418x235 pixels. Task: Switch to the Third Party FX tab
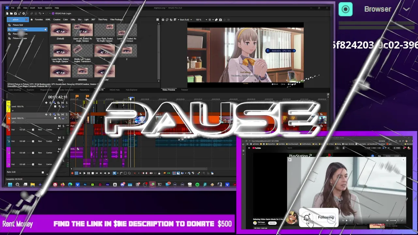click(103, 20)
